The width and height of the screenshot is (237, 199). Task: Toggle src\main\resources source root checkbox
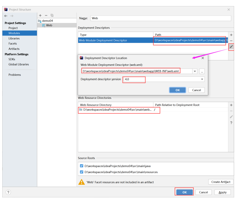tap(82, 172)
